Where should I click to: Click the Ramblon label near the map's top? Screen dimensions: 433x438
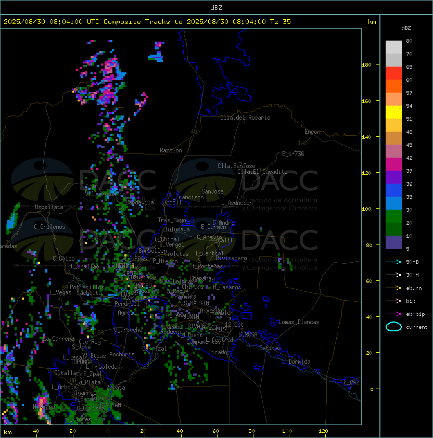(171, 150)
